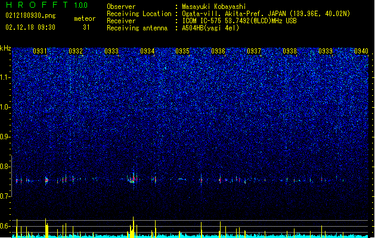
Task: Click the kHz axis unit label
Action: pos(5,48)
